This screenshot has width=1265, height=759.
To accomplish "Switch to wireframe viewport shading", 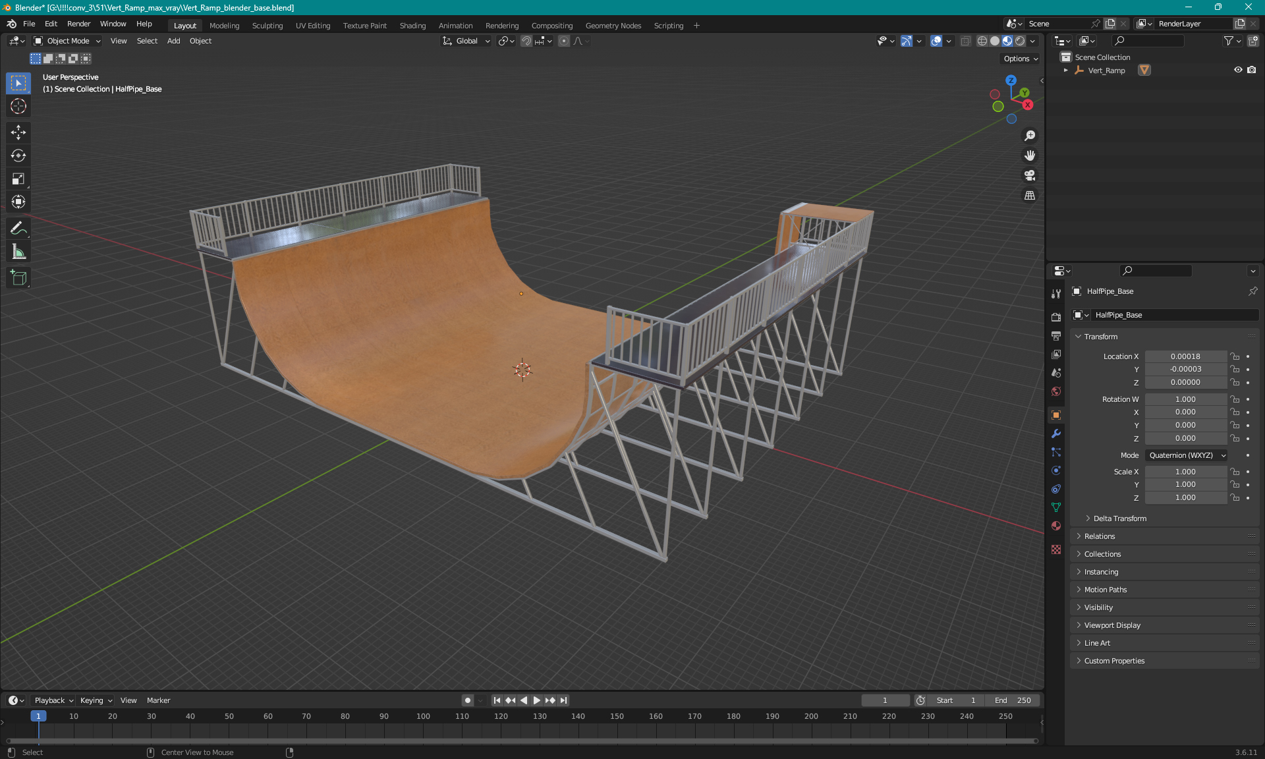I will click(982, 41).
